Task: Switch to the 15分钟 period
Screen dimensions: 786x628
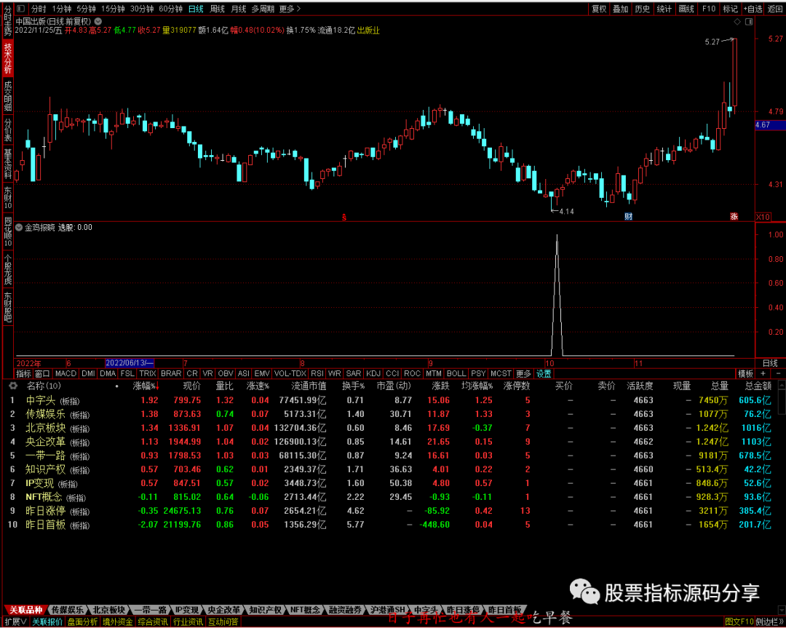Action: [113, 9]
